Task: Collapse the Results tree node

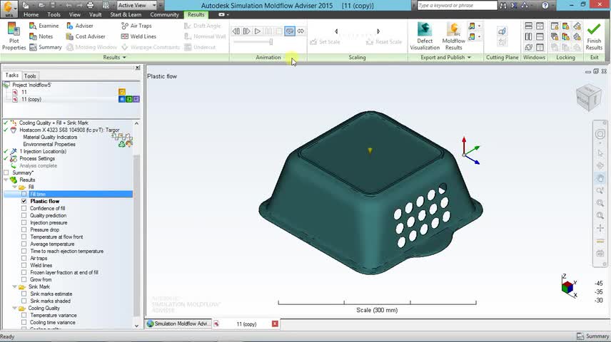Action: point(6,180)
